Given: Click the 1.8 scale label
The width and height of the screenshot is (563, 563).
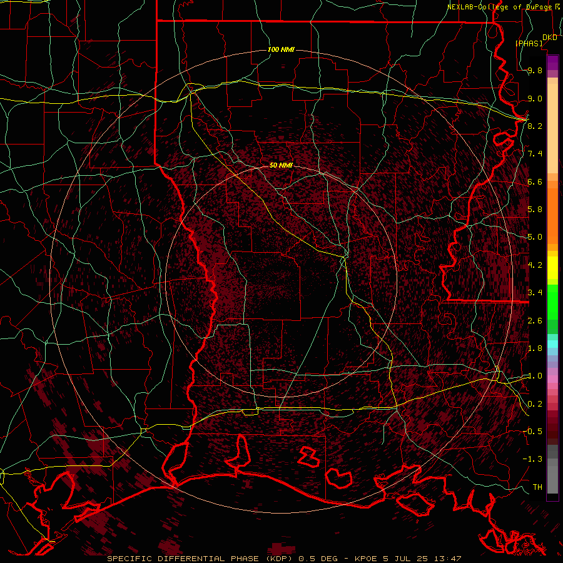Looking at the screenshot, I should coord(535,348).
